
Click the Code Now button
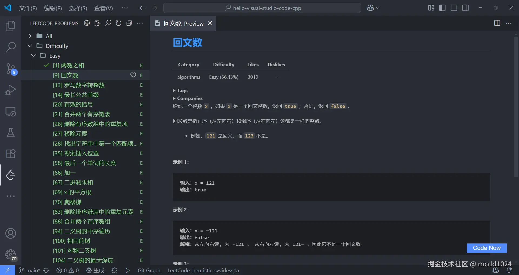(x=487, y=248)
